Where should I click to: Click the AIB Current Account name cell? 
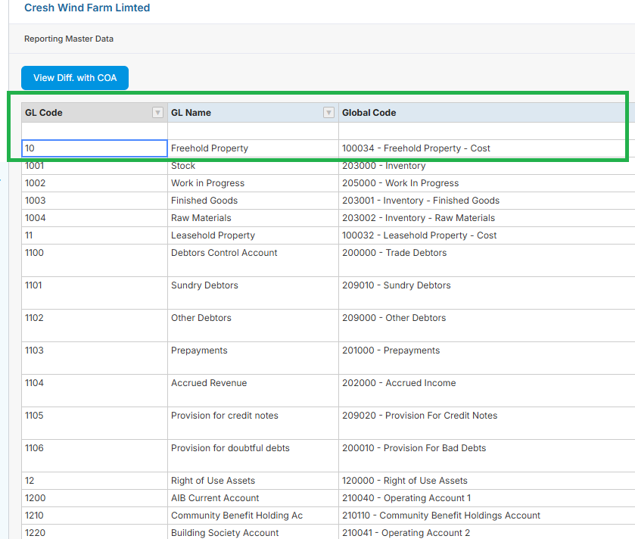coord(253,498)
